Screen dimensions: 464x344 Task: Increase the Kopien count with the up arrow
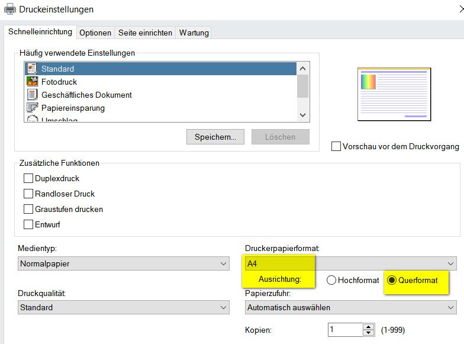point(368,327)
